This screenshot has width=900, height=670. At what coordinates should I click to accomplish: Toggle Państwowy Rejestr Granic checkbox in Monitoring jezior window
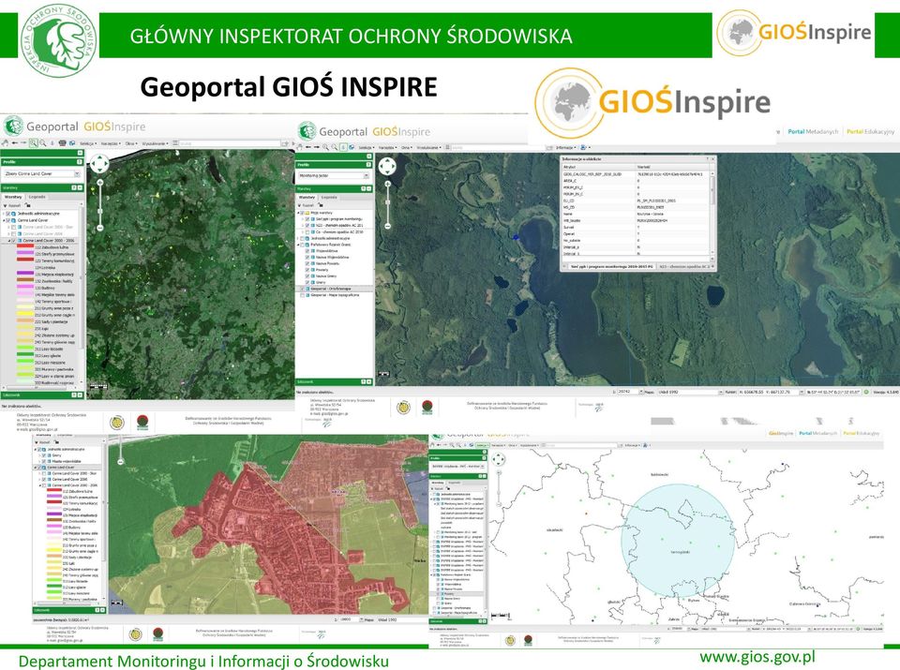[302, 245]
